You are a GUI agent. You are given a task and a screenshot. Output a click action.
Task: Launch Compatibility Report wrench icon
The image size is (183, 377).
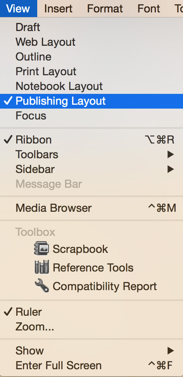(x=41, y=286)
